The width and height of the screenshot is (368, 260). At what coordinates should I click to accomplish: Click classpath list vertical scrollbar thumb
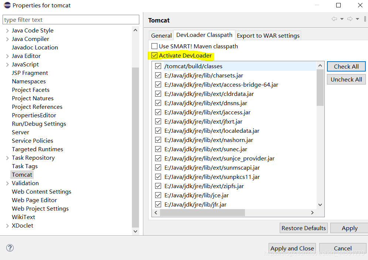pyautogui.click(x=320, y=88)
